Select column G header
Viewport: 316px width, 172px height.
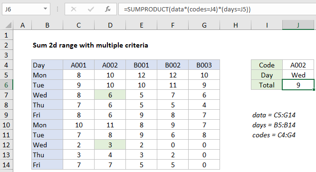[204, 25]
